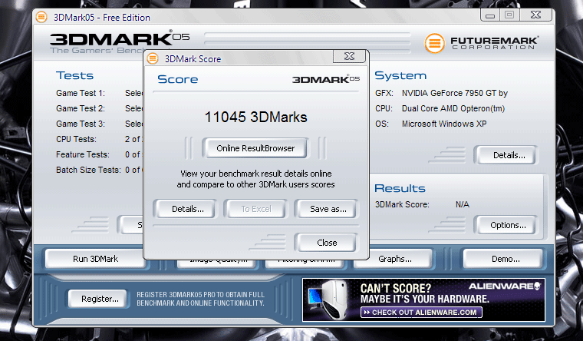Click the Register 3DMark05 Pro notice text
Image resolution: width=583 pixels, height=341 pixels.
pyautogui.click(x=200, y=299)
